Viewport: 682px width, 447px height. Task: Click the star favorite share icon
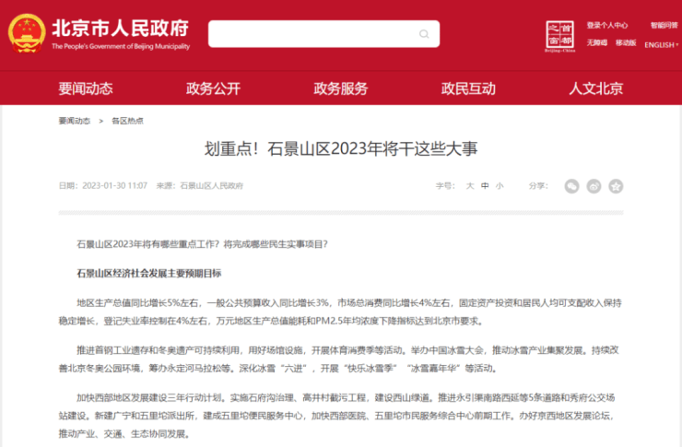[616, 186]
